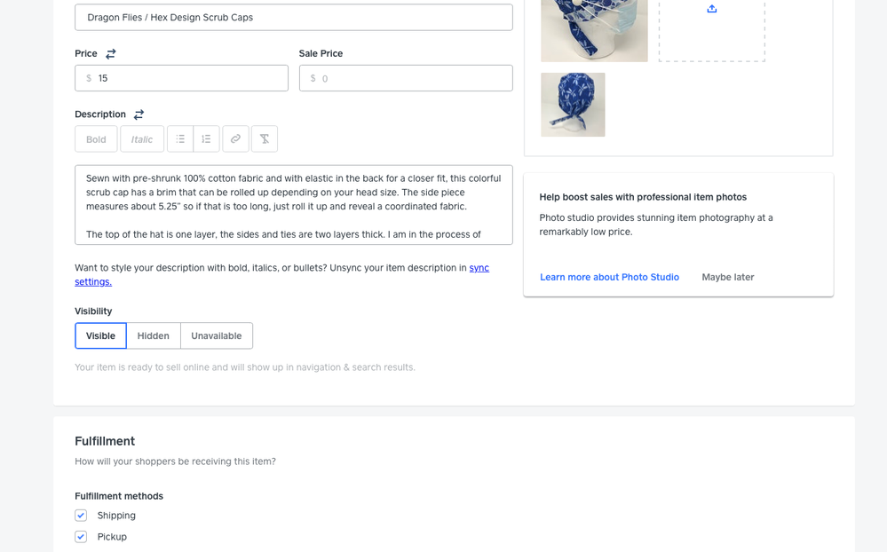Screen dimensions: 887x552
Task: Click into the Sale Price field
Action: (x=413, y=78)
